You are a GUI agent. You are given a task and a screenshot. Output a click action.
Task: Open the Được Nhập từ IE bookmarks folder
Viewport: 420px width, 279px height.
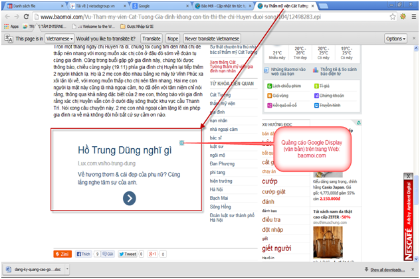(x=137, y=27)
